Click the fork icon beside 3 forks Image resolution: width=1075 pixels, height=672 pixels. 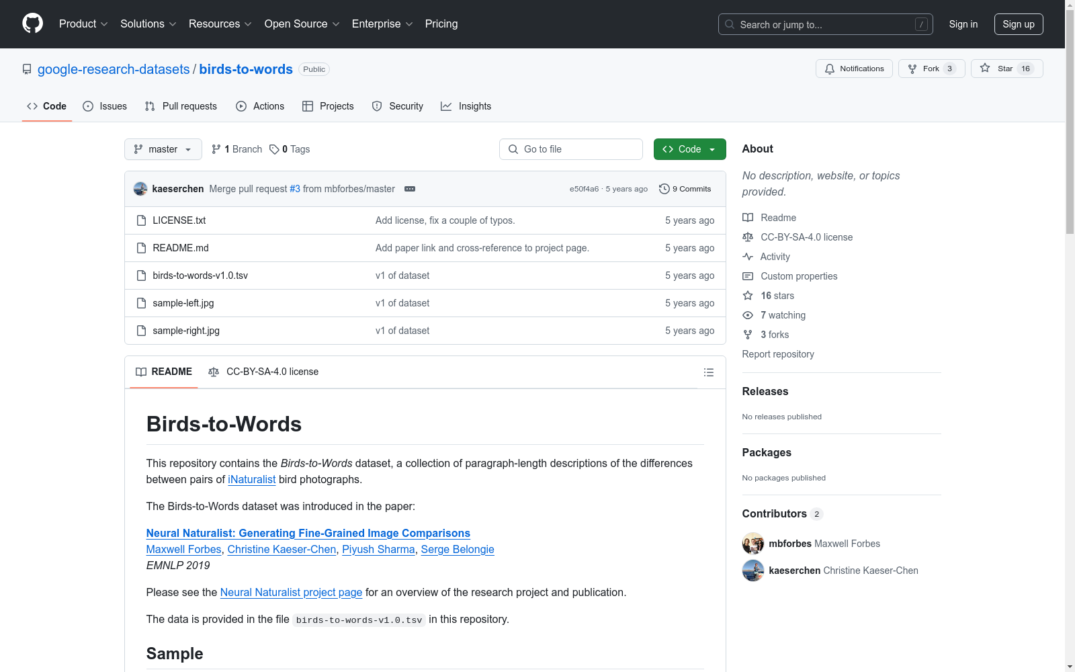pyautogui.click(x=748, y=335)
